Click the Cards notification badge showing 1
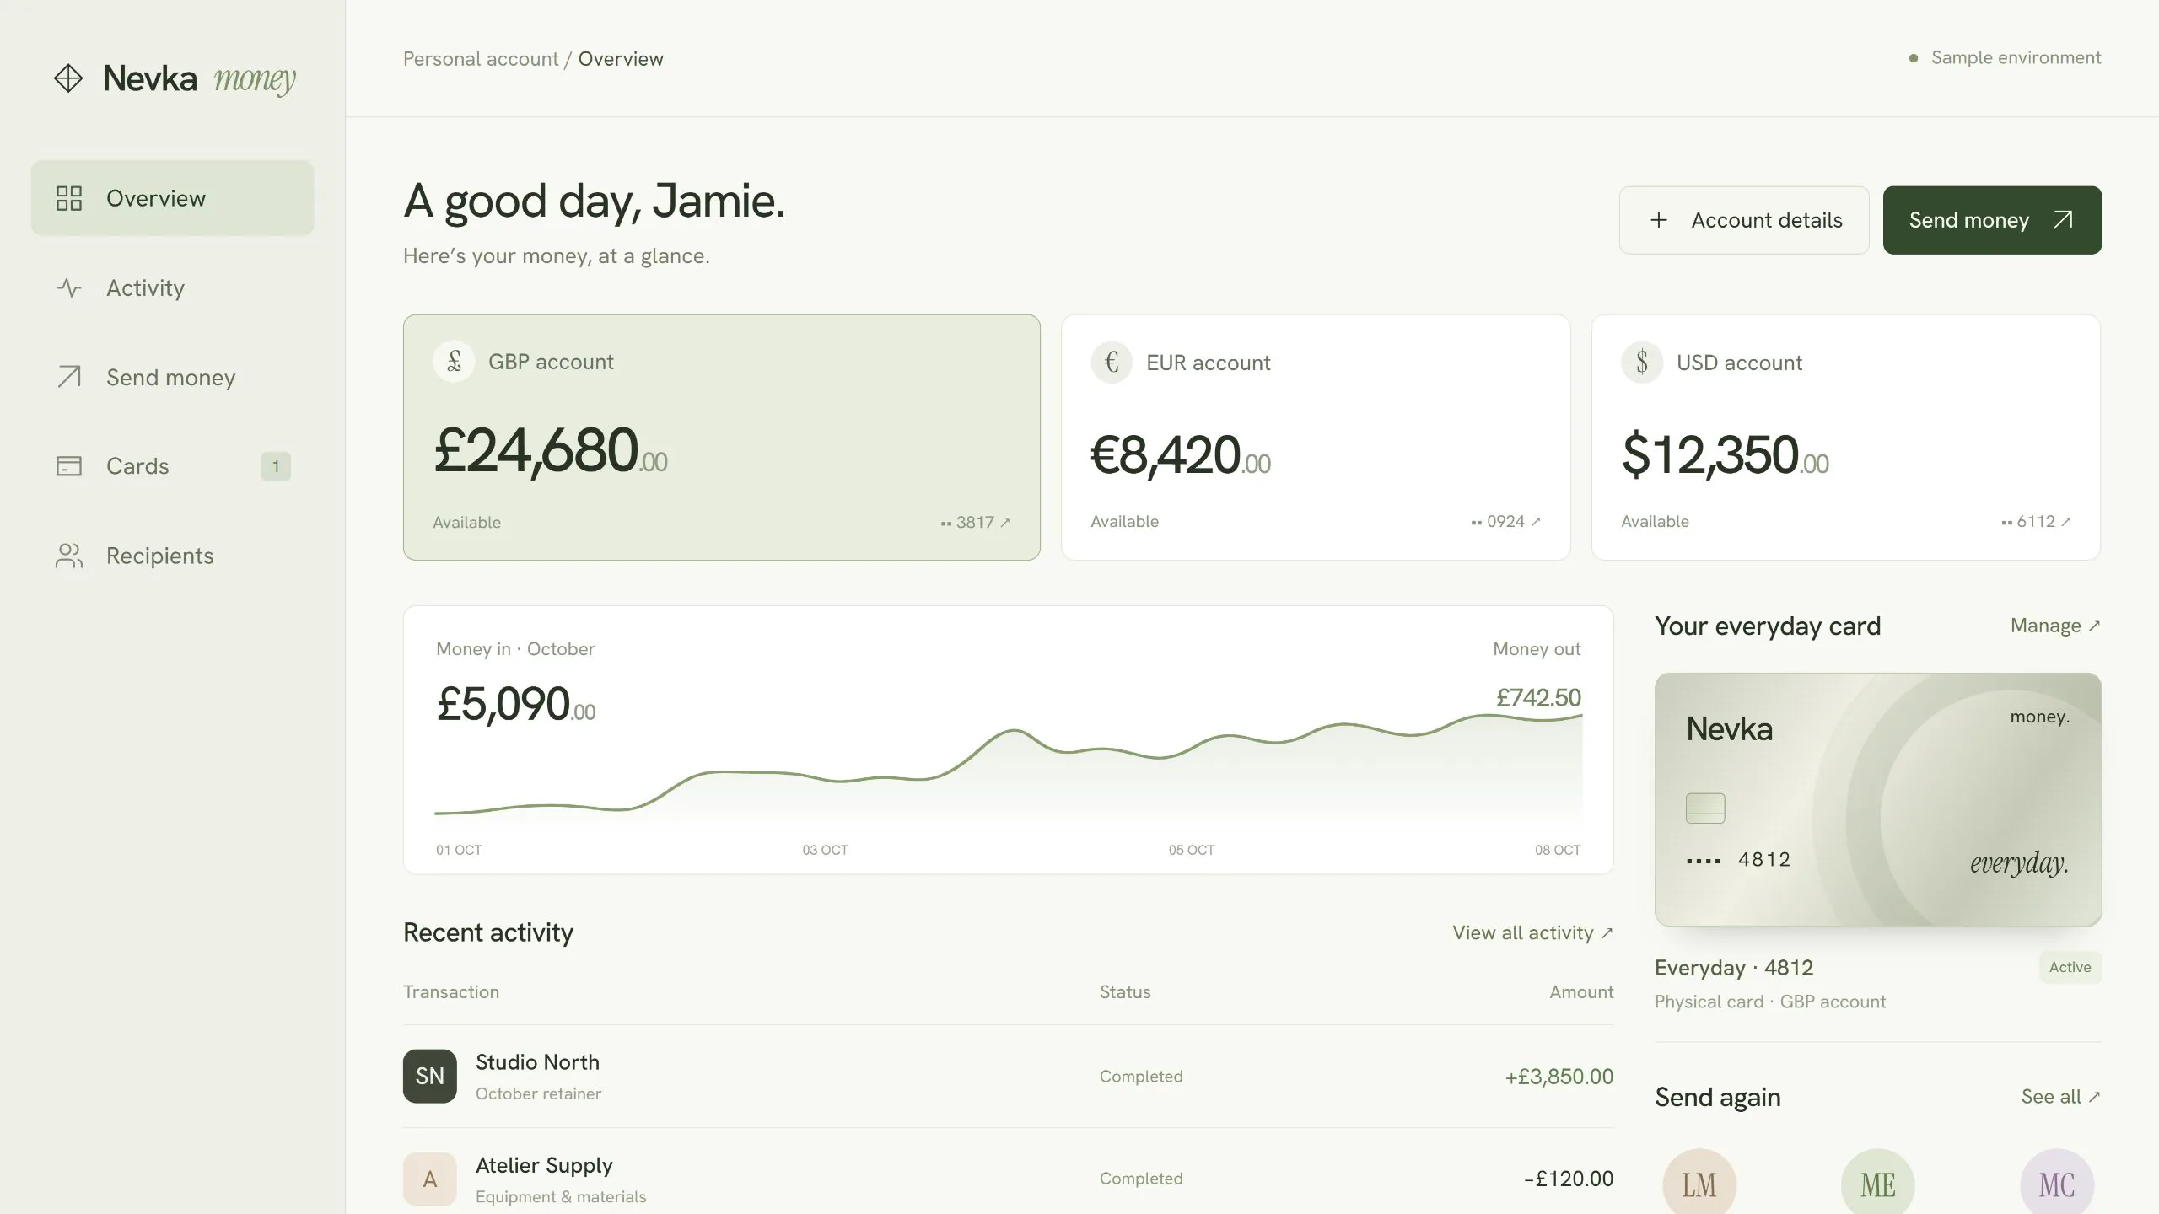This screenshot has width=2159, height=1214. (x=276, y=466)
